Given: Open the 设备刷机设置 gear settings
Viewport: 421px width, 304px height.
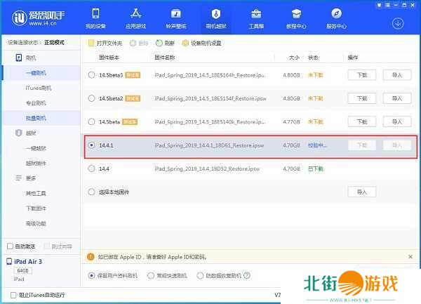Looking at the screenshot, I should tap(185, 43).
